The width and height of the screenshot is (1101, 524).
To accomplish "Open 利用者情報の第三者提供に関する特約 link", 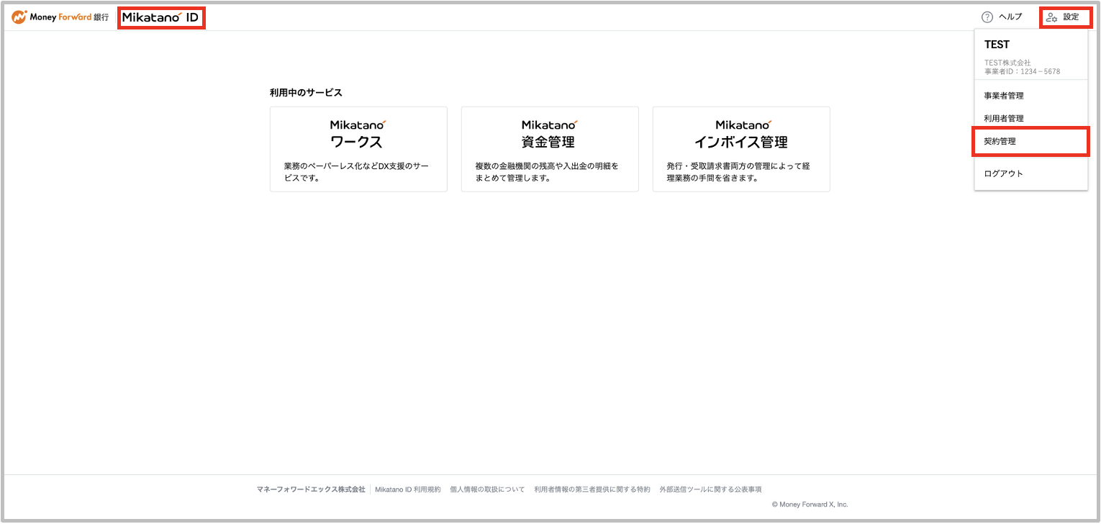I will [590, 488].
